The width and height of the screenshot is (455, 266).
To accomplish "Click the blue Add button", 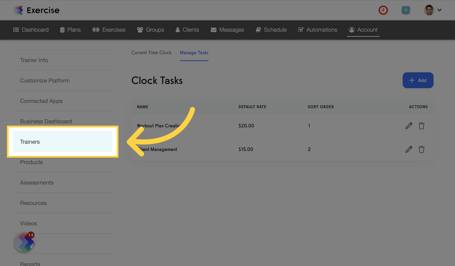I will pos(418,80).
